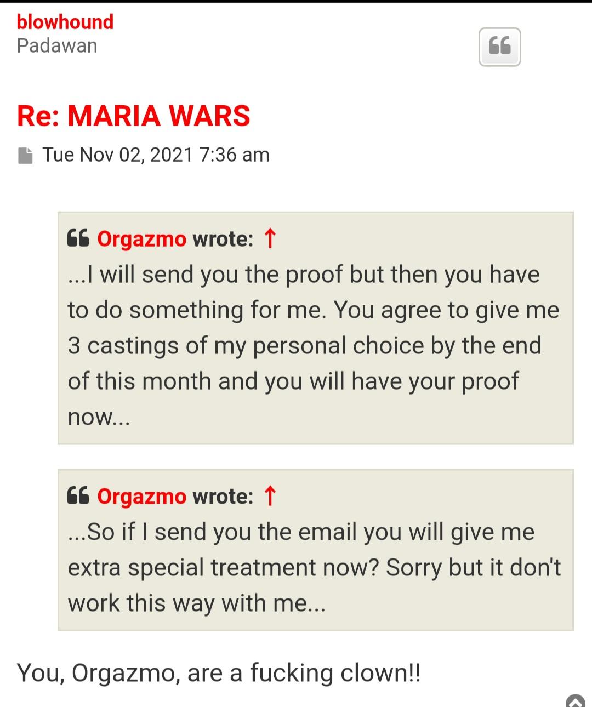Click quotation mark icon in first quote
The height and width of the screenshot is (707, 592).
point(78,239)
